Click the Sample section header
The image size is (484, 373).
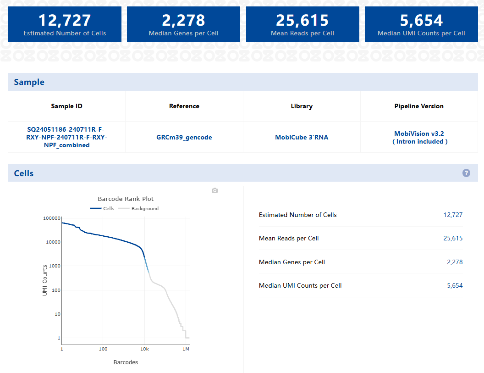[29, 82]
